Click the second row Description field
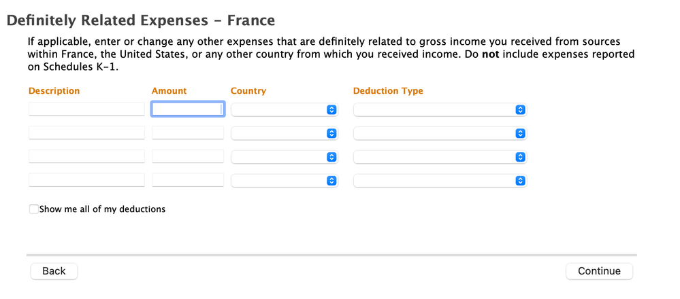Image resolution: width=680 pixels, height=299 pixels. tap(86, 133)
